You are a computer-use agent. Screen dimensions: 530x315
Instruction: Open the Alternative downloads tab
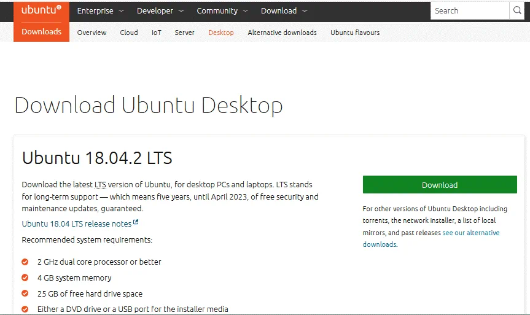(x=282, y=33)
